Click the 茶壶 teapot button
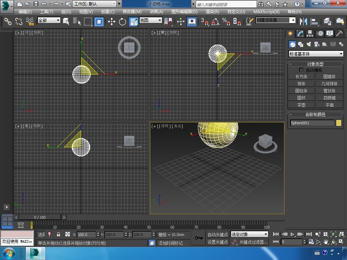 pos(301,105)
